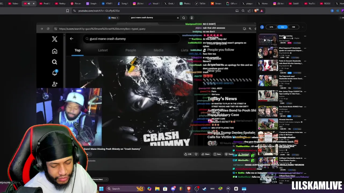Image resolution: width=344 pixels, height=193 pixels.
Task: Open the Filters button beside search
Action: pyautogui.click(x=113, y=18)
